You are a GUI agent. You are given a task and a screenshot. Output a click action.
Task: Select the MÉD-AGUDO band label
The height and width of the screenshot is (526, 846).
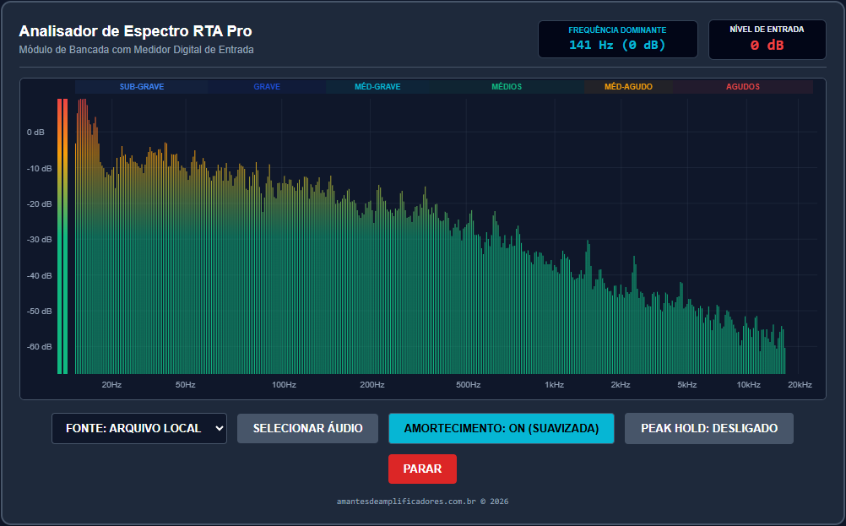(628, 87)
